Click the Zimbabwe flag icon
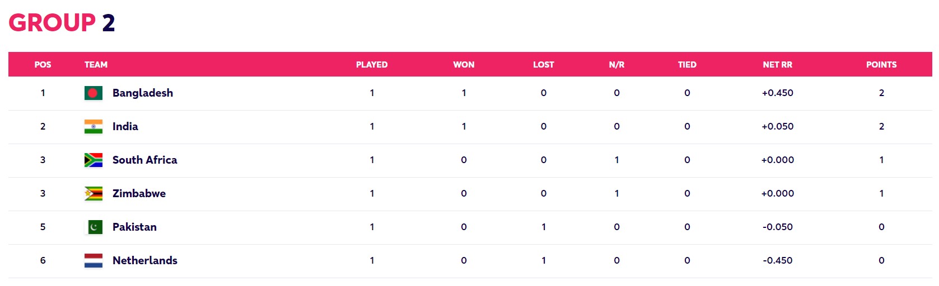Image resolution: width=939 pixels, height=286 pixels. [94, 194]
